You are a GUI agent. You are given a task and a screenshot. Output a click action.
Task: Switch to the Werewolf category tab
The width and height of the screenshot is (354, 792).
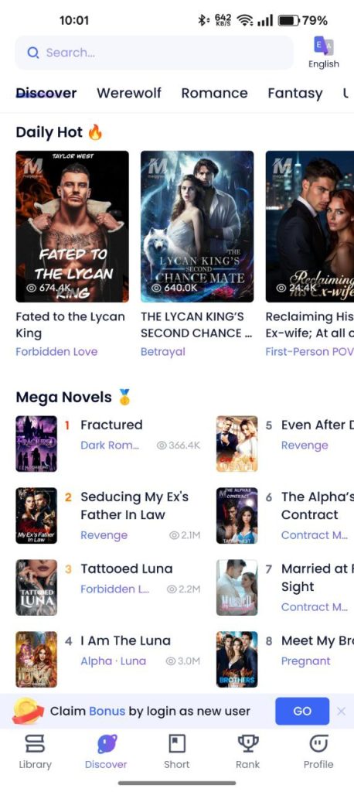click(x=129, y=93)
